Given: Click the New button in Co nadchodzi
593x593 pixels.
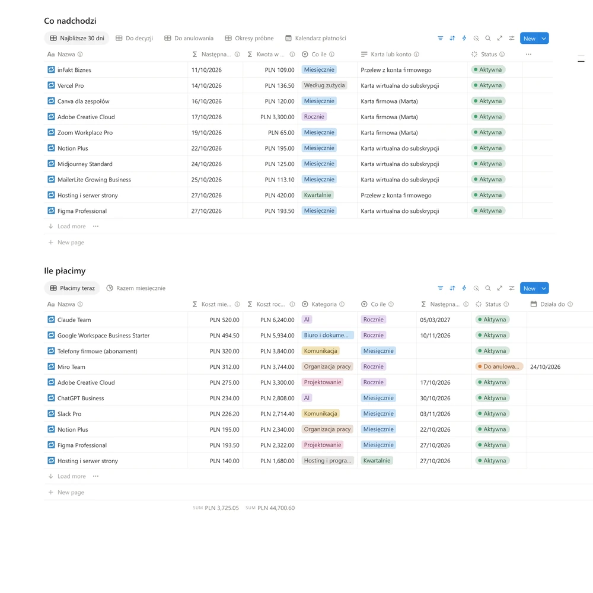Looking at the screenshot, I should pos(530,38).
